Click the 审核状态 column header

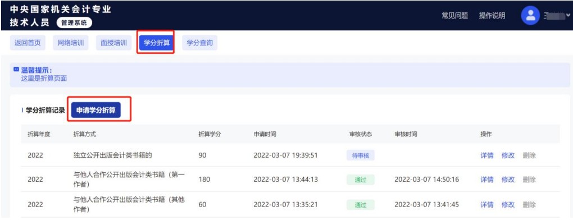click(x=361, y=134)
